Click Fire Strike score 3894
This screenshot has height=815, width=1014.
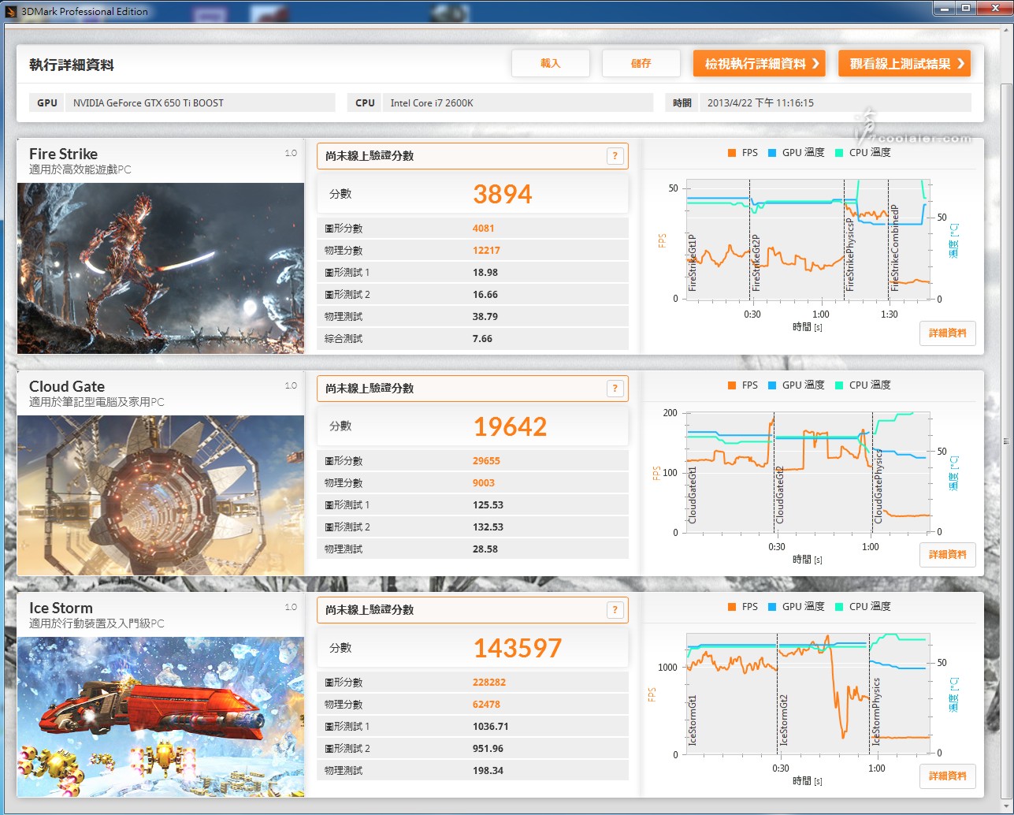503,194
